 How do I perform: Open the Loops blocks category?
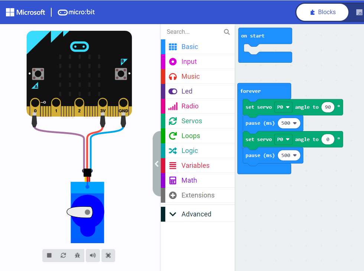[x=198, y=136]
